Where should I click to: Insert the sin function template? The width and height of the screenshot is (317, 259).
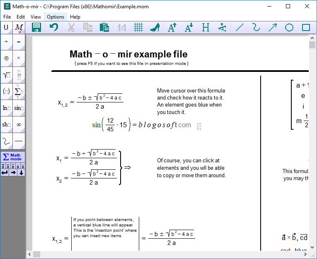(x=19, y=108)
